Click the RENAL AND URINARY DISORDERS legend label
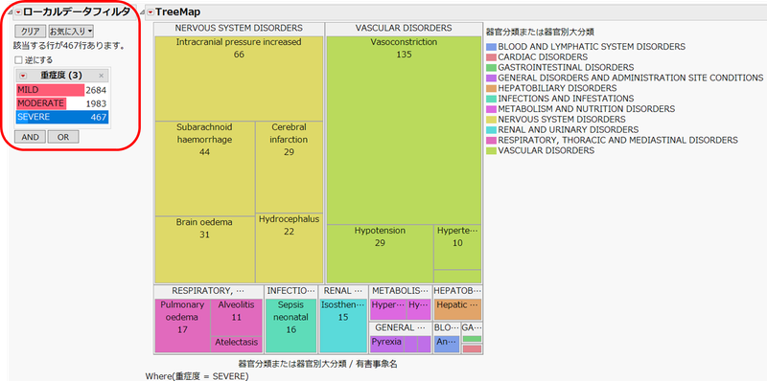767x381 pixels. tap(568, 129)
